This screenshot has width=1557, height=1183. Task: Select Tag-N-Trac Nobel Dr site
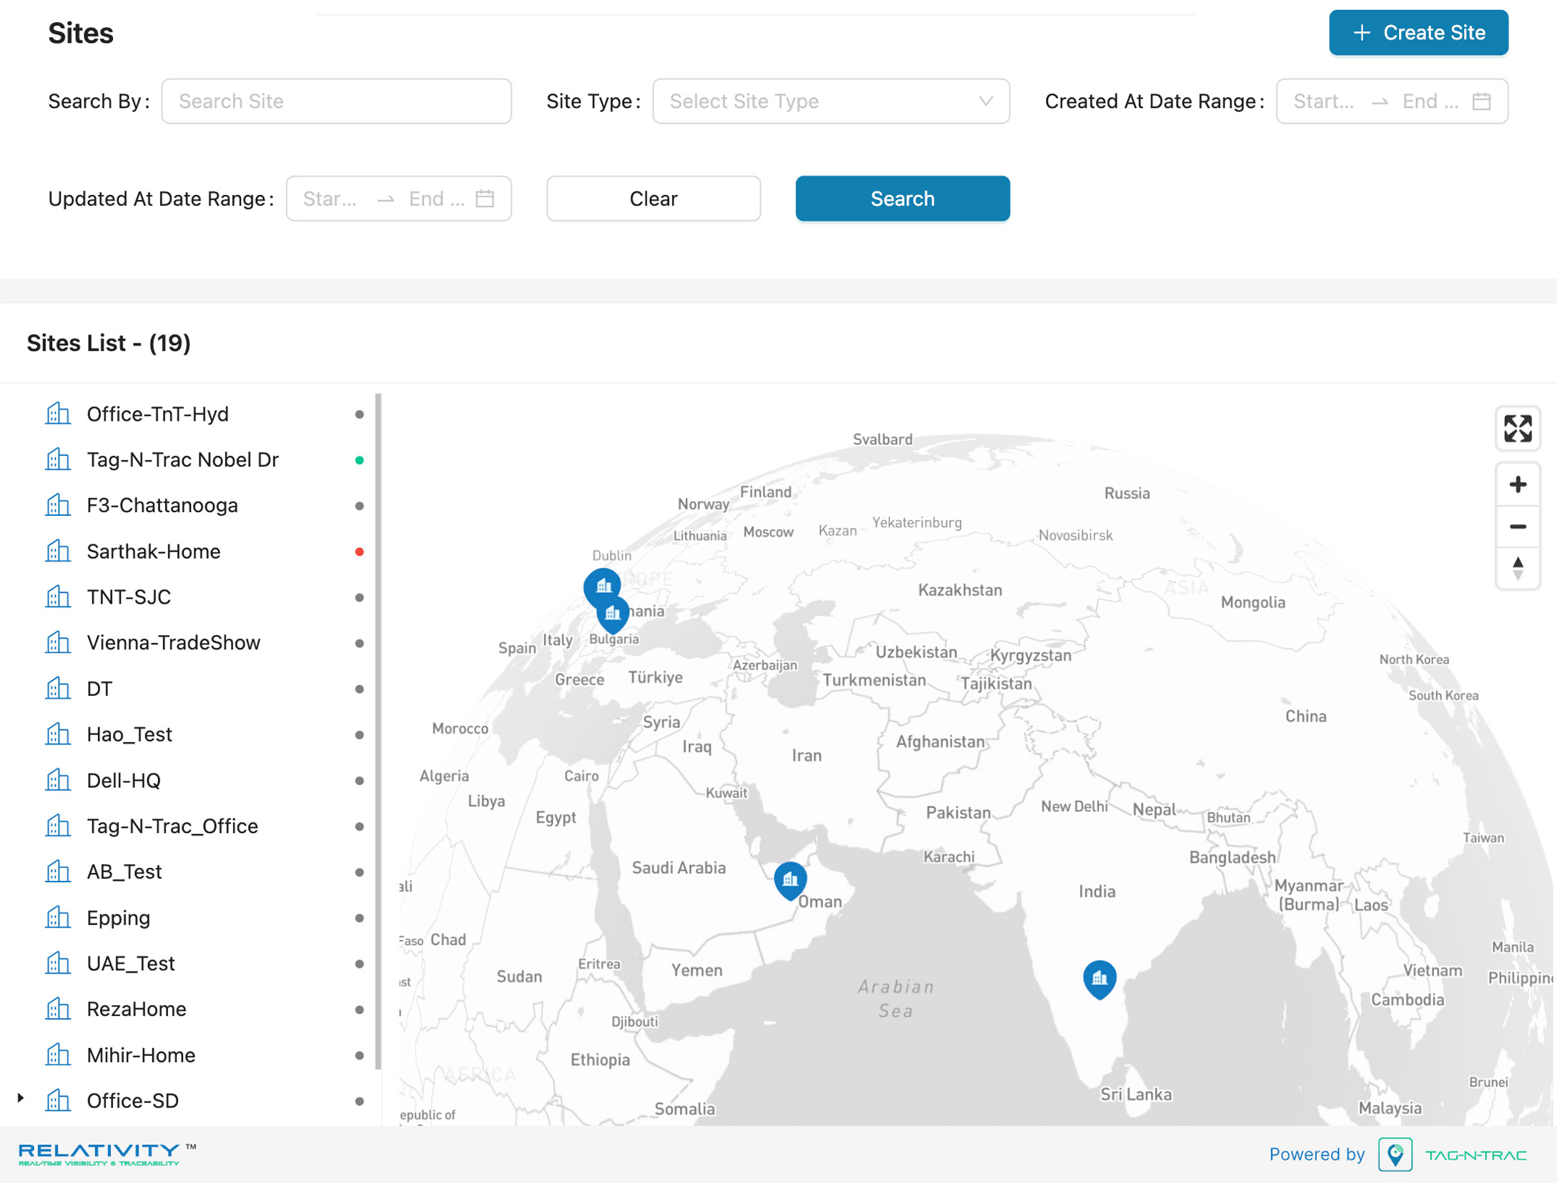182,460
